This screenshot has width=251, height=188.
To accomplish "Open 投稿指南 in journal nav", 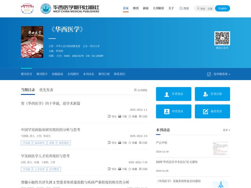I will (x=58, y=74).
